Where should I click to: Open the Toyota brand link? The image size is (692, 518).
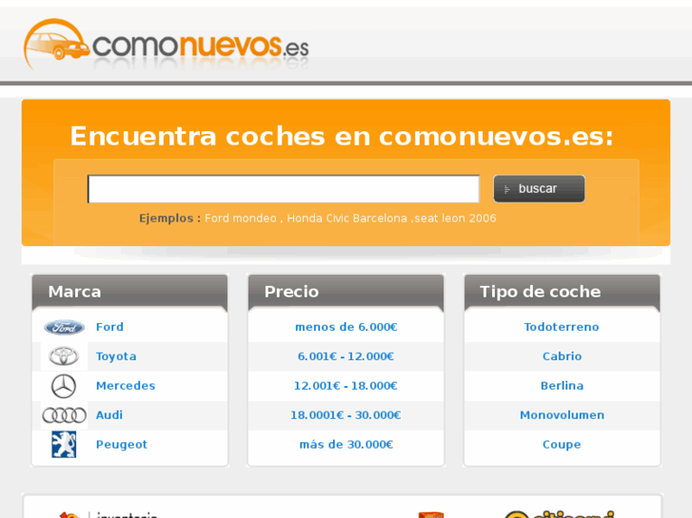pos(116,356)
